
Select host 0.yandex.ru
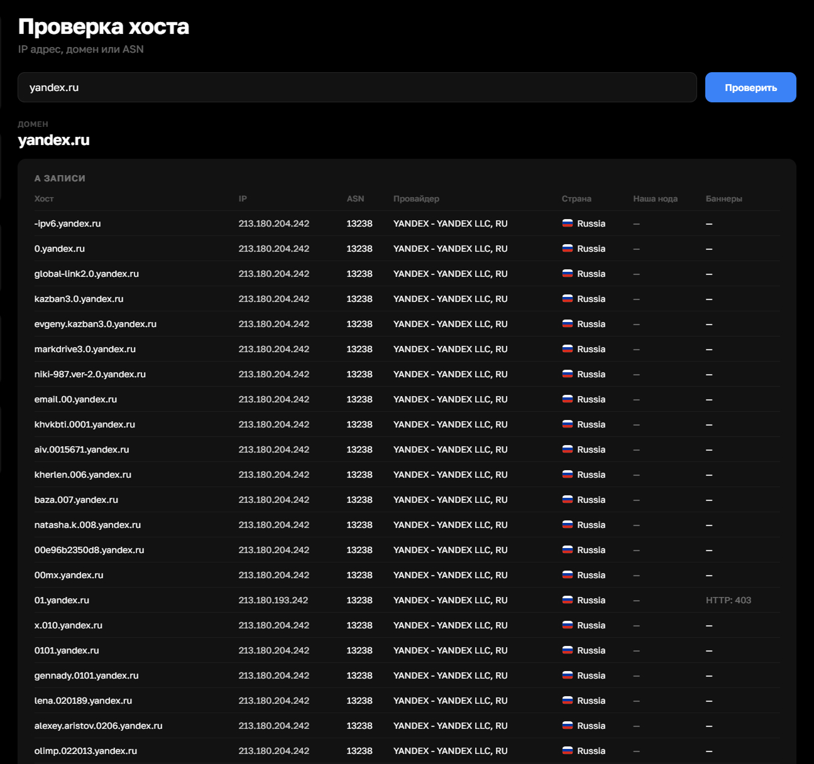click(60, 249)
